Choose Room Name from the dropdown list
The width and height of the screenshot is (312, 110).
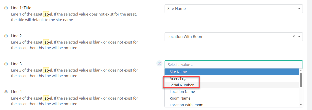click(x=232, y=98)
